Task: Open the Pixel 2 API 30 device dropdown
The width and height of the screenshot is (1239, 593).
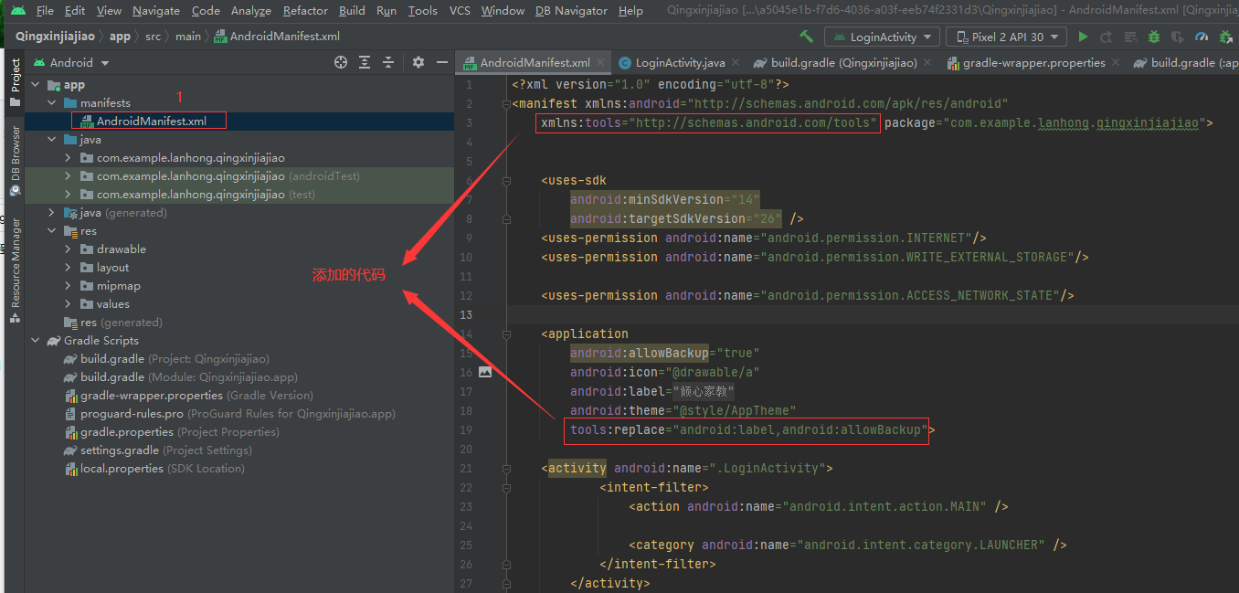Action: point(1006,37)
